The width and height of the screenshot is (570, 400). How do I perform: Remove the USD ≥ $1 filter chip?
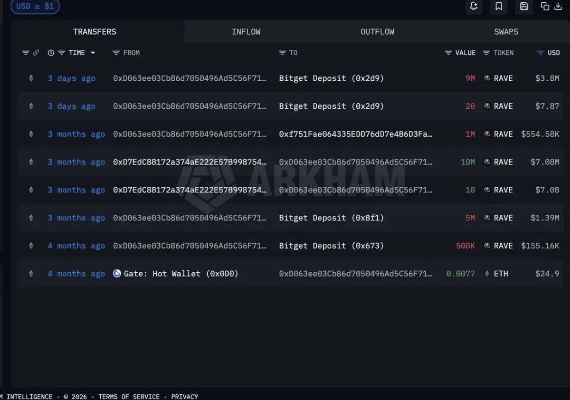point(35,6)
